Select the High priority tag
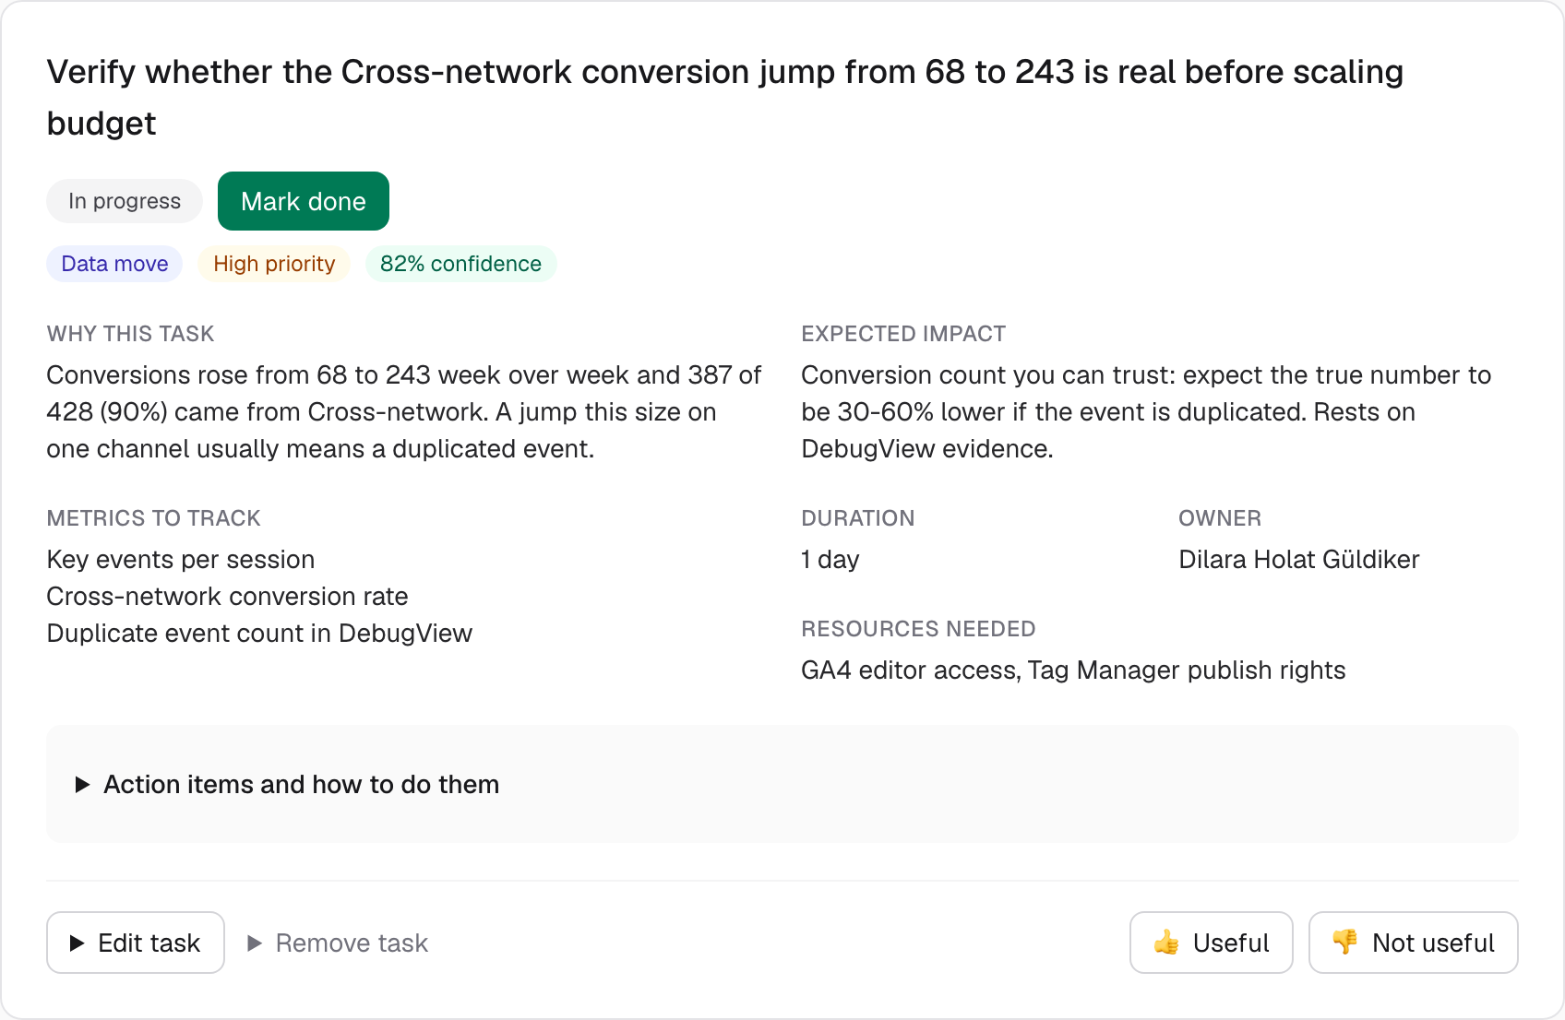This screenshot has width=1565, height=1020. click(x=274, y=264)
